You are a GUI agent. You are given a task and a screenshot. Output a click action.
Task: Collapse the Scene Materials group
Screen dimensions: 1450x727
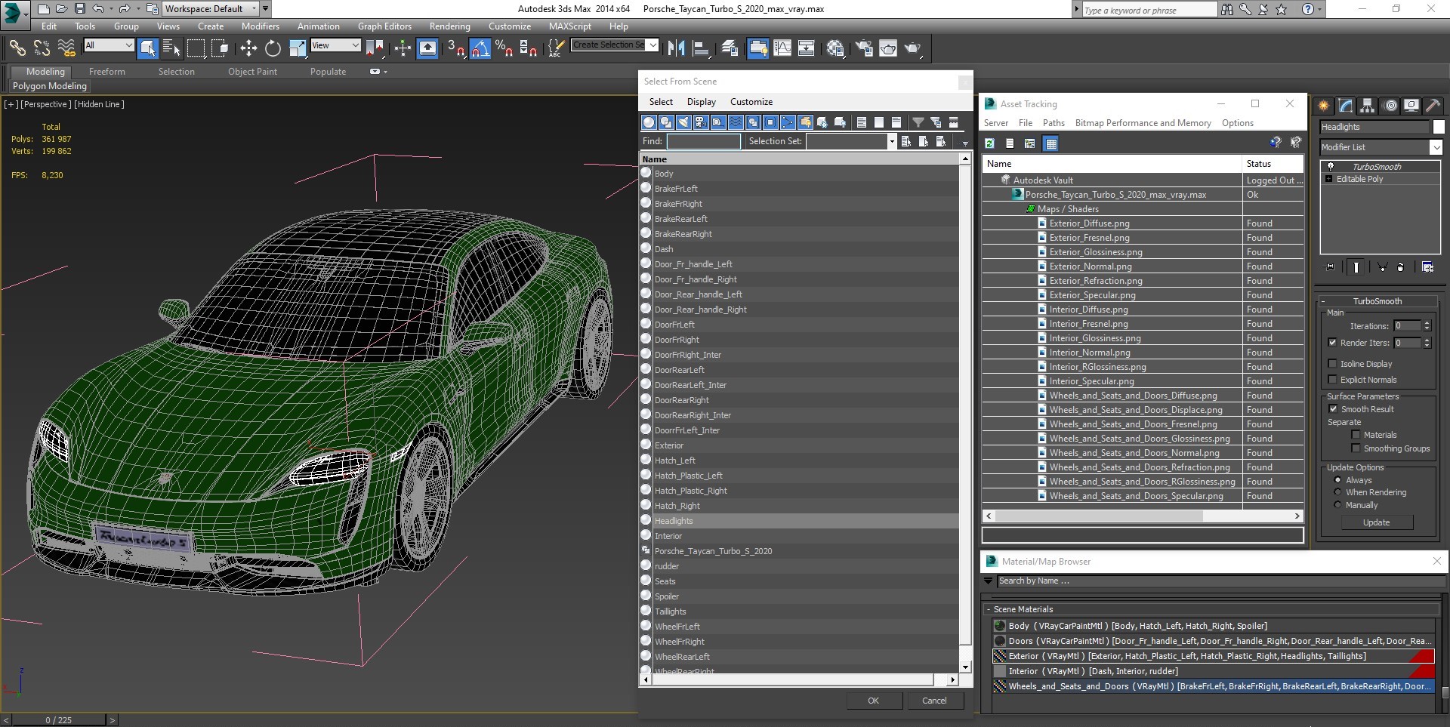coord(988,609)
